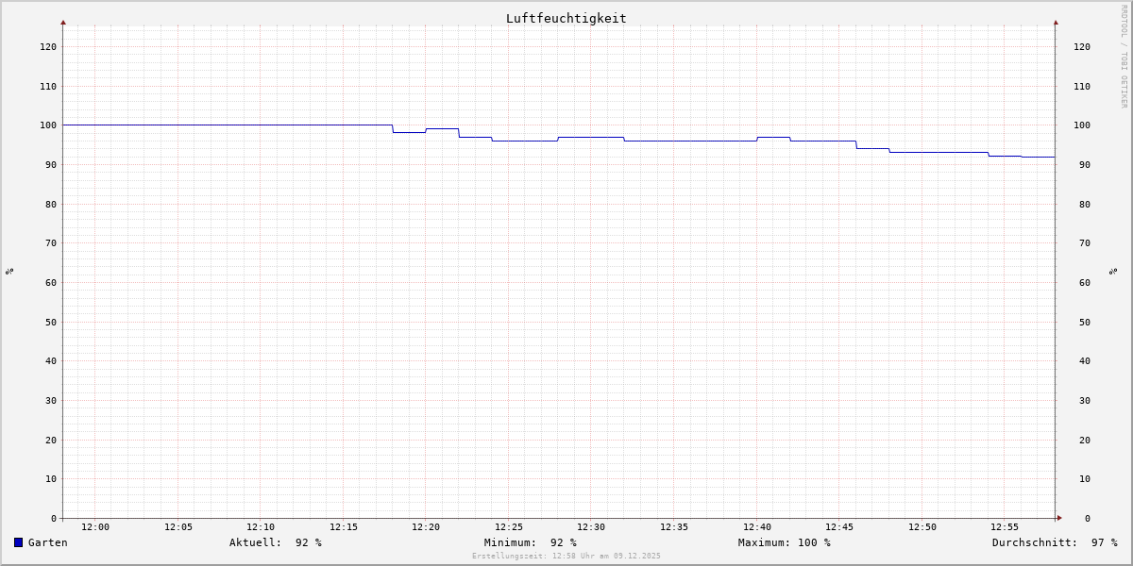The width and height of the screenshot is (1133, 566).
Task: Click the 12:20 time axis label
Action: (x=426, y=526)
